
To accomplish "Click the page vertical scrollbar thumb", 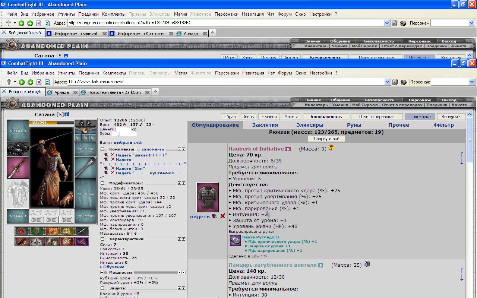I will pyautogui.click(x=470, y=140).
